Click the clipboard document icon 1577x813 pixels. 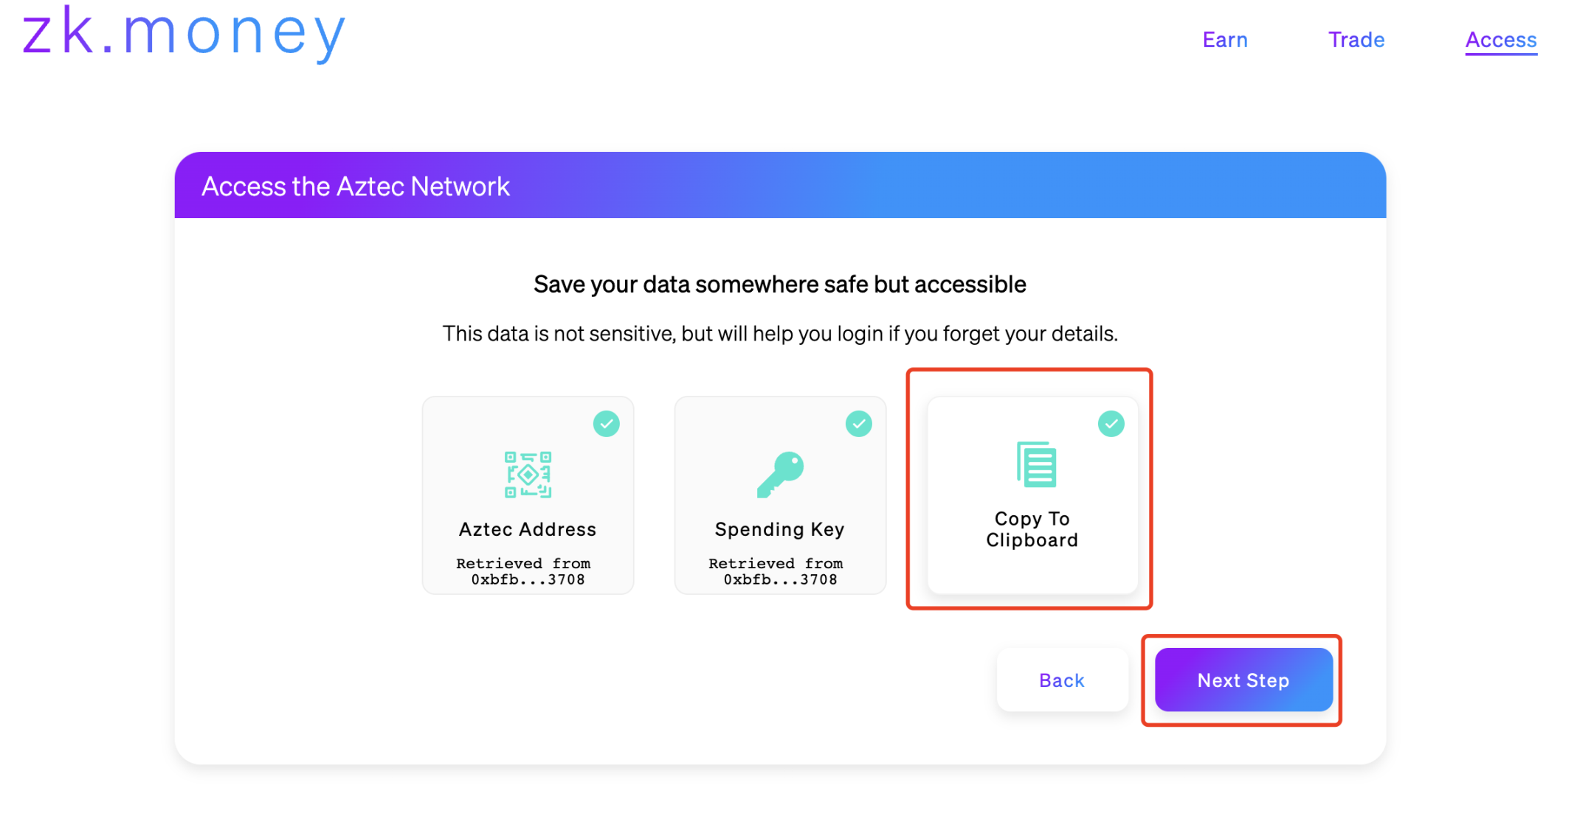(x=1036, y=464)
